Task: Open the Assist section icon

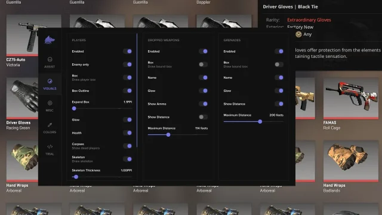Action: click(x=50, y=60)
